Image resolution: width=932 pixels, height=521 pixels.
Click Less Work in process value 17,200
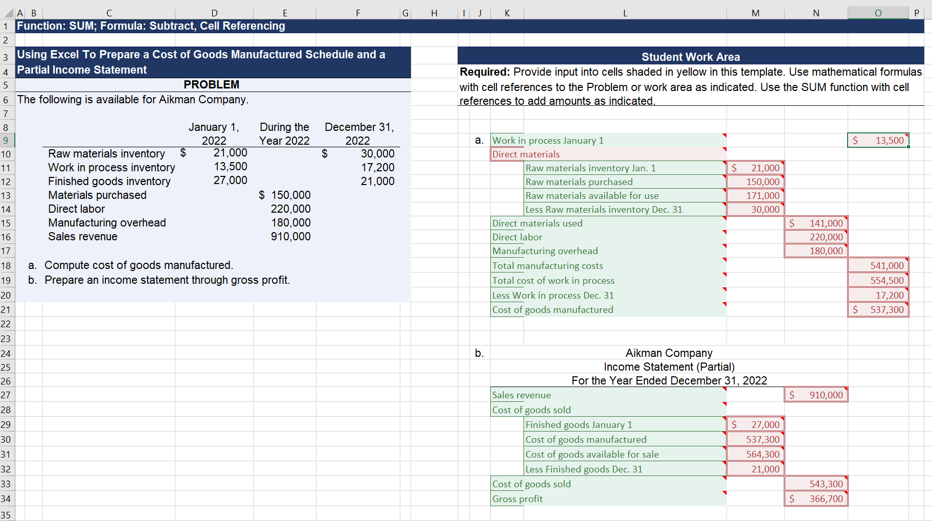click(x=878, y=295)
